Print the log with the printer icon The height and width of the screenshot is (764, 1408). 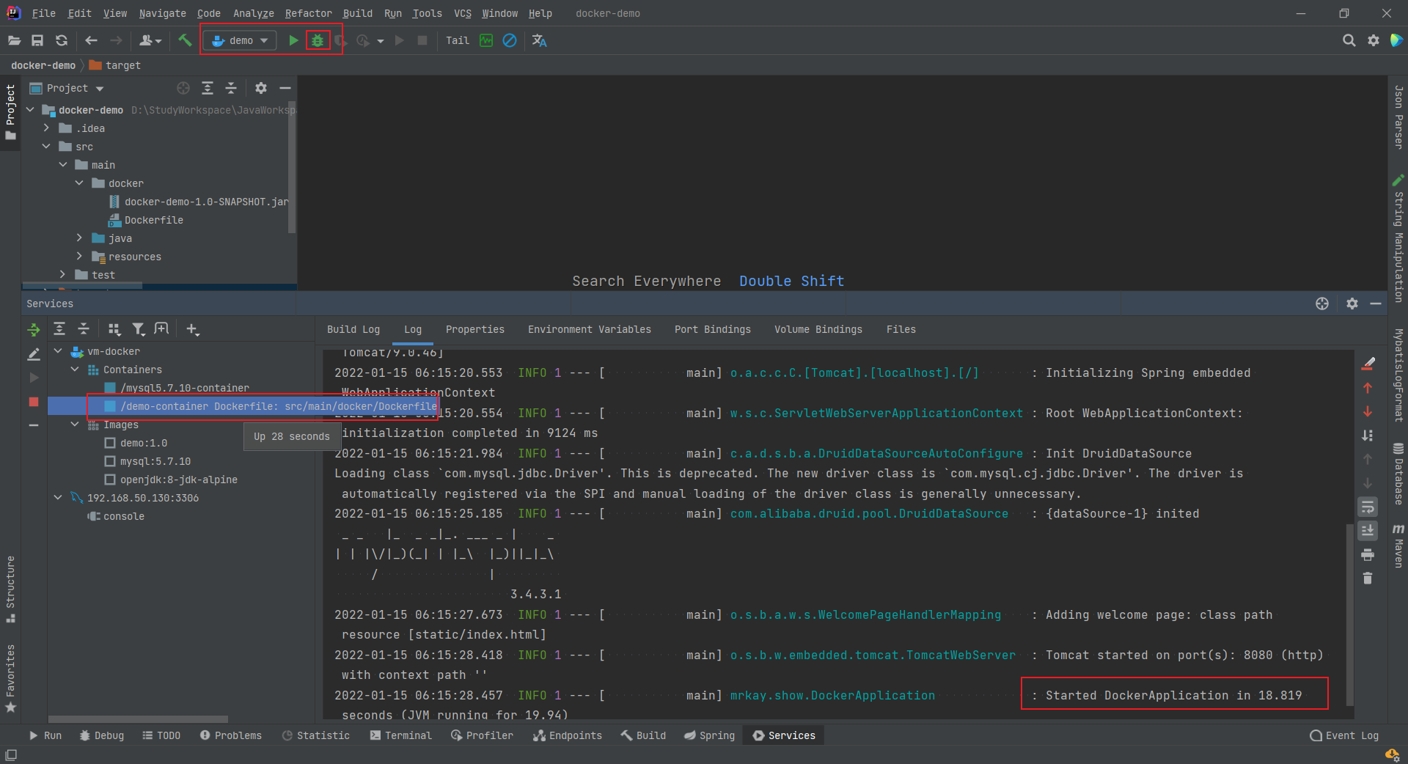1368,554
